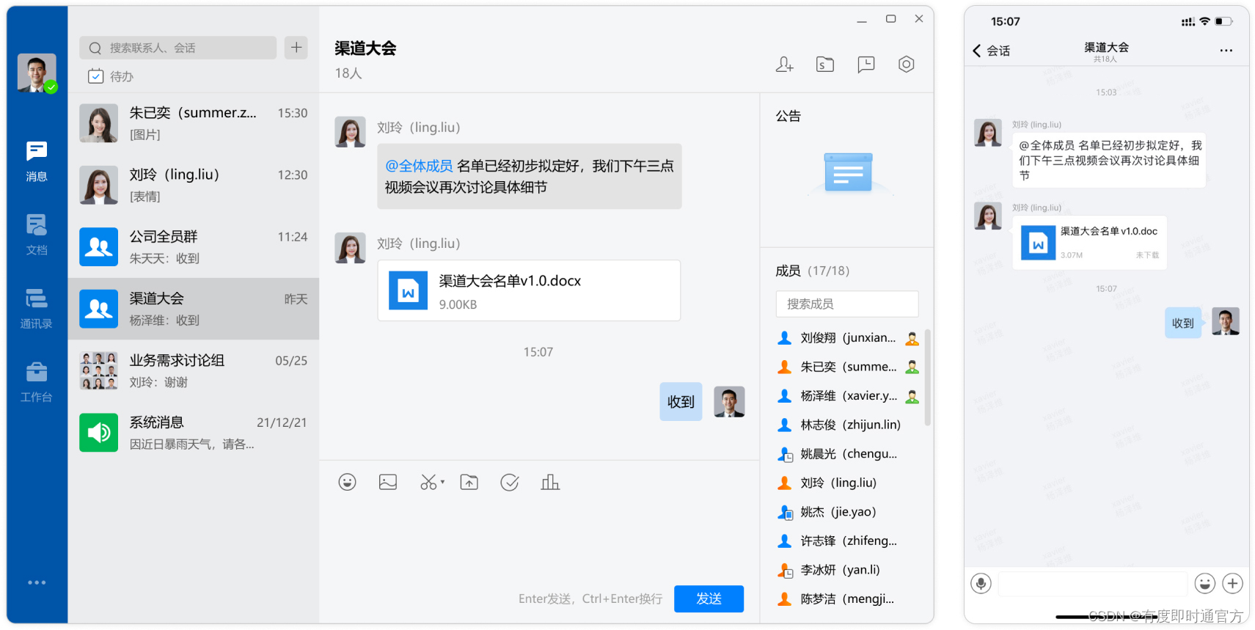Image resolution: width=1255 pixels, height=630 pixels.
Task: Click the add member icon in chat header
Action: tap(784, 65)
